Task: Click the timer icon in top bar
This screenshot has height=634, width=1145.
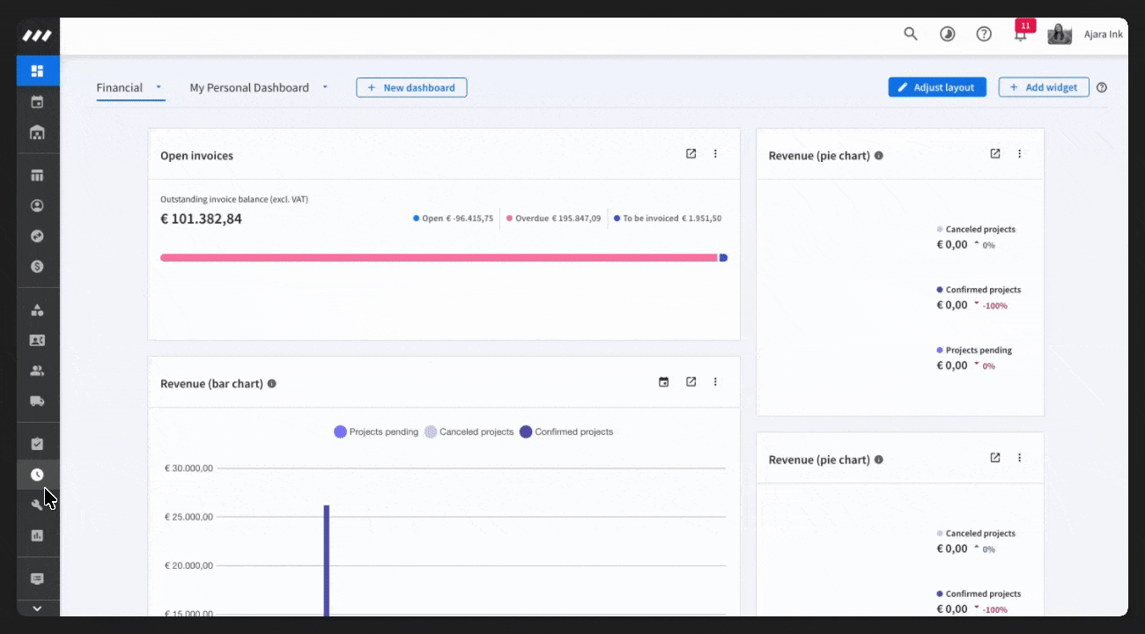Action: pyautogui.click(x=948, y=33)
